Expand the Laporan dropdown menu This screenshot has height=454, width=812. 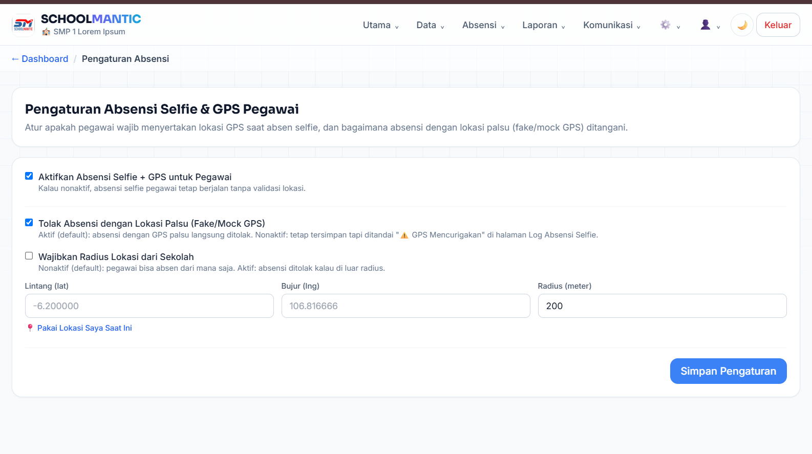point(544,25)
